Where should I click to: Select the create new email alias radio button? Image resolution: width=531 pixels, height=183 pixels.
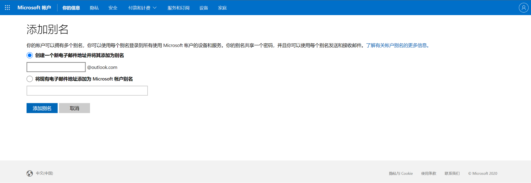click(30, 55)
